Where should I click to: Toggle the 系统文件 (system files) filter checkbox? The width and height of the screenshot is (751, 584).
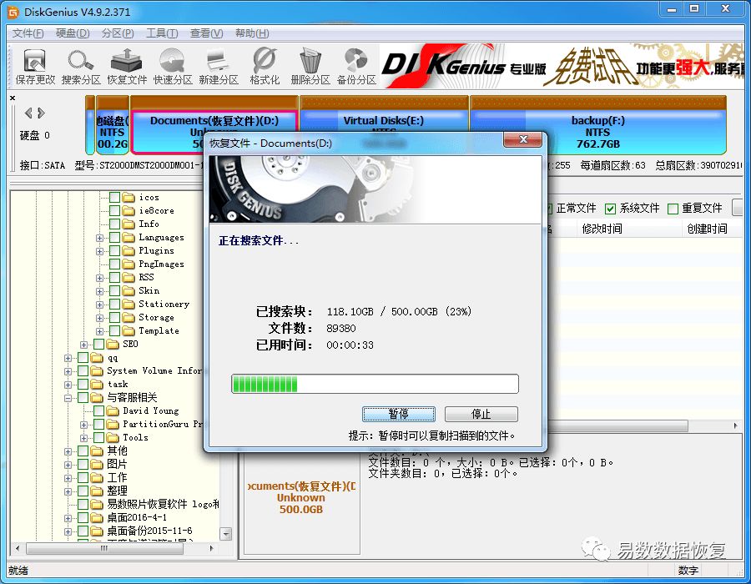610,209
